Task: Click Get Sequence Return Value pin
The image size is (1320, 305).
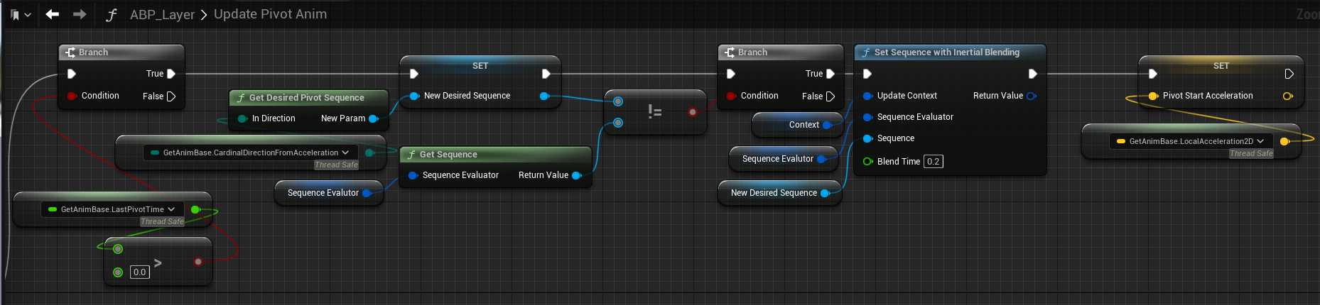Action: click(576, 175)
